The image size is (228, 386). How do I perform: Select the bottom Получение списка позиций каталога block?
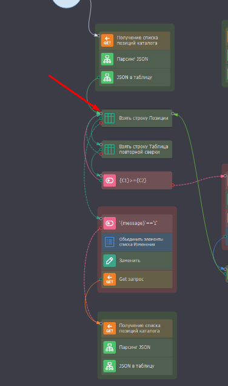point(137,329)
